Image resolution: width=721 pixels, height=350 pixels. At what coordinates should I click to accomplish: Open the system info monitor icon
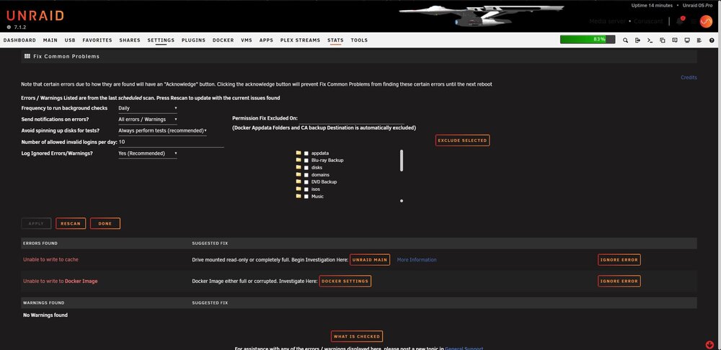(687, 40)
